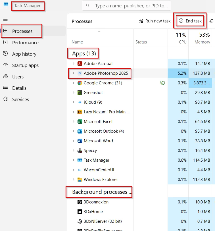
Task: Click the Microsoft Excel icon
Action: coord(80,122)
